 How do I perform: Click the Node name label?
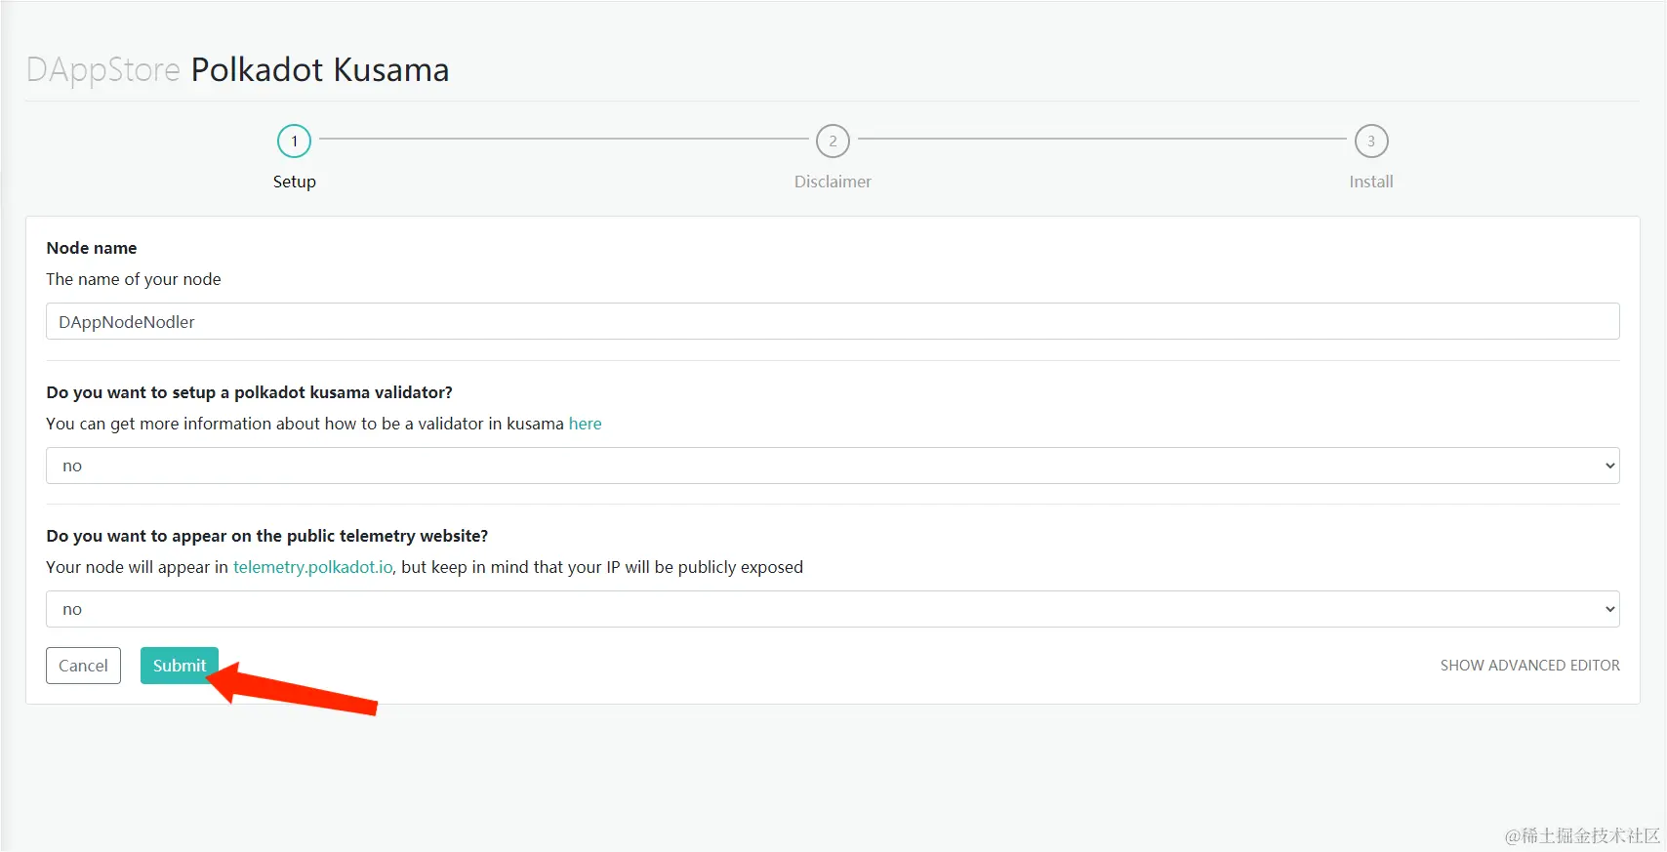coord(92,248)
